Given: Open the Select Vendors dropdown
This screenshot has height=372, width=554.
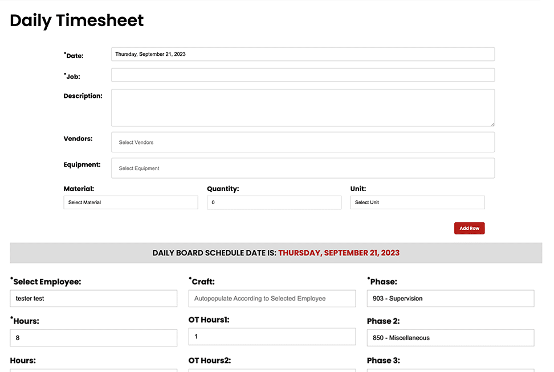Looking at the screenshot, I should pos(303,142).
